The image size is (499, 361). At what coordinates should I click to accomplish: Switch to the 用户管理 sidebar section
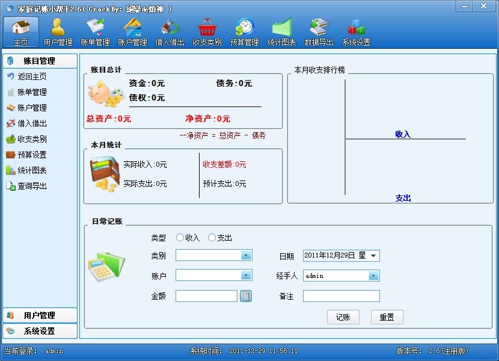pyautogui.click(x=40, y=315)
